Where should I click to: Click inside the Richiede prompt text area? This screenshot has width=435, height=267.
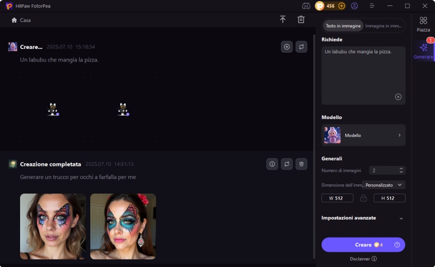363,76
